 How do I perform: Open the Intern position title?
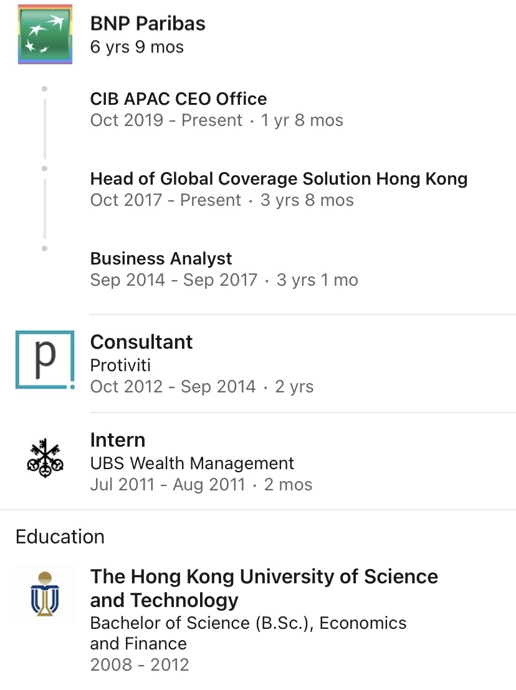(117, 440)
